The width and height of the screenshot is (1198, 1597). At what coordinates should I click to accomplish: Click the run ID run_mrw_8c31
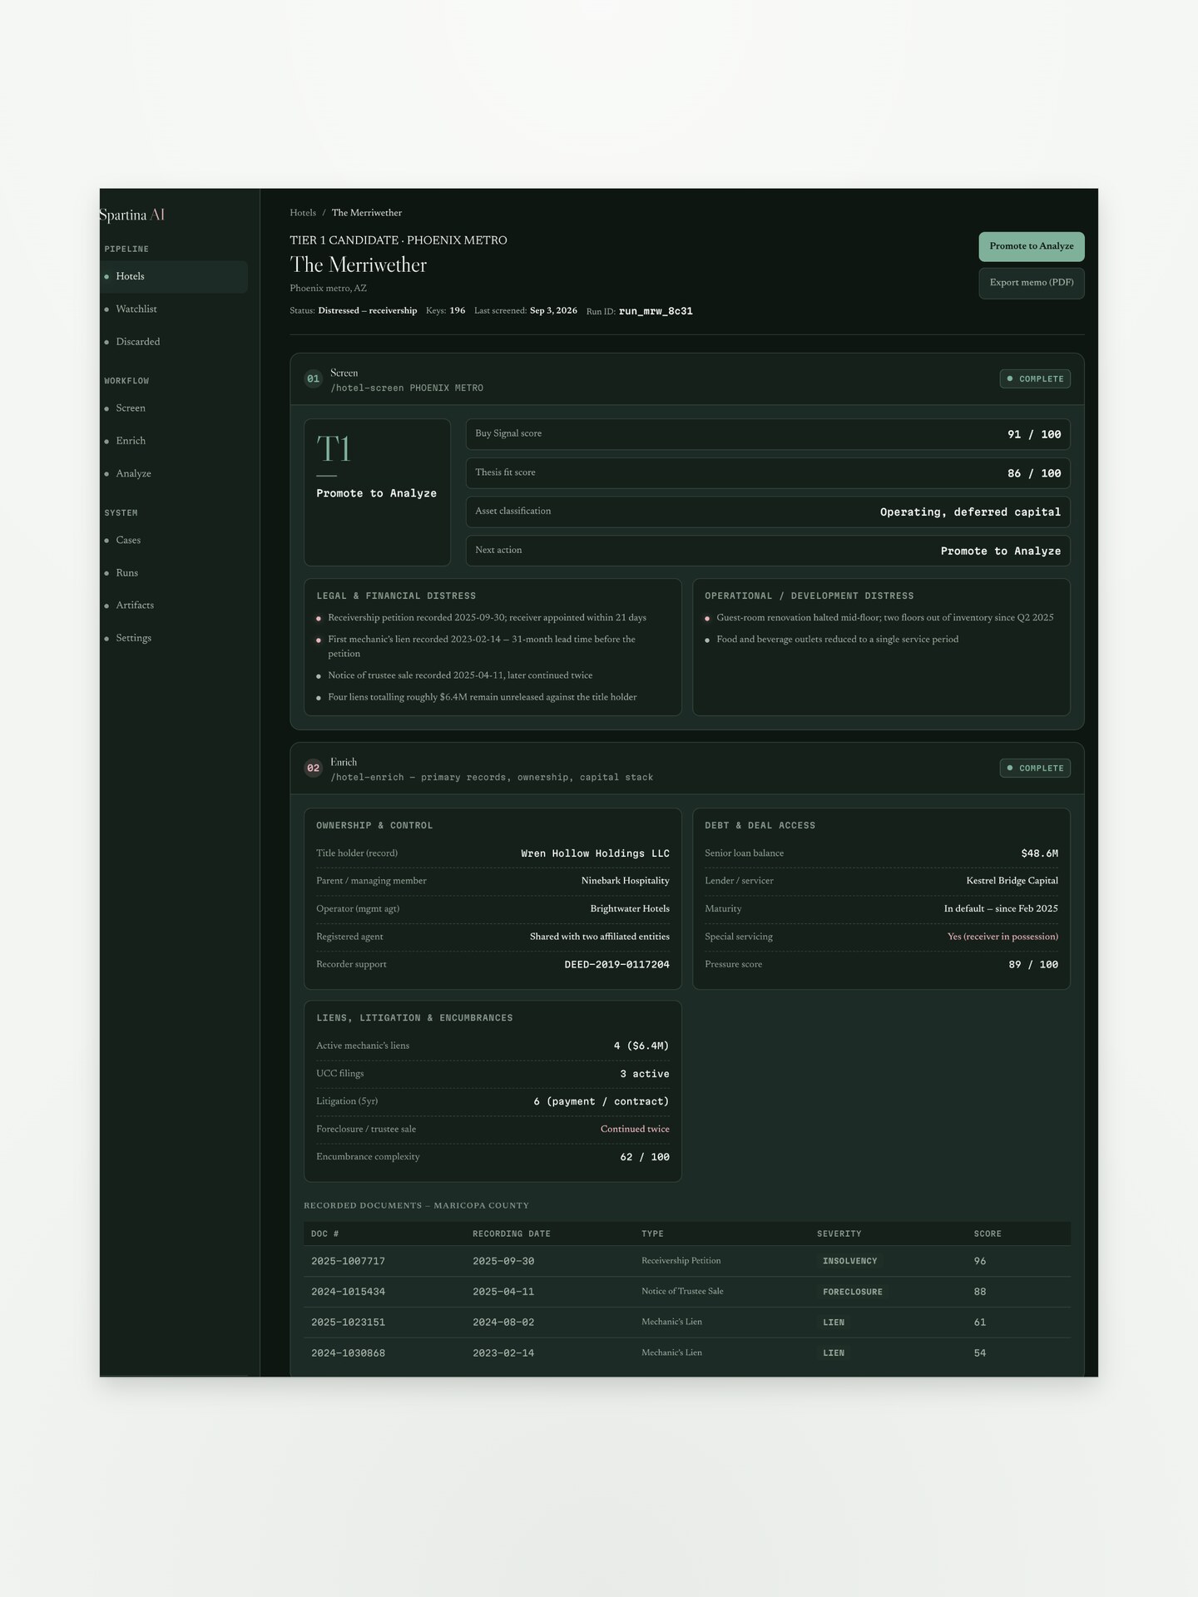point(656,311)
